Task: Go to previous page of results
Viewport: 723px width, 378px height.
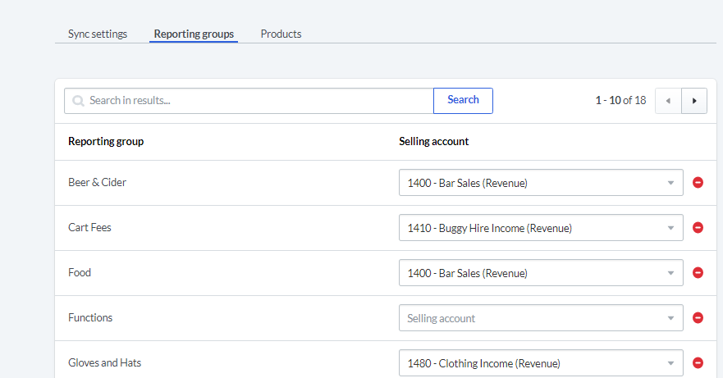Action: pyautogui.click(x=668, y=101)
